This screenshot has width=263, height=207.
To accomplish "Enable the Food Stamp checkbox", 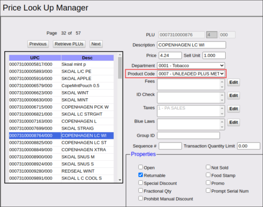I will (208, 175).
